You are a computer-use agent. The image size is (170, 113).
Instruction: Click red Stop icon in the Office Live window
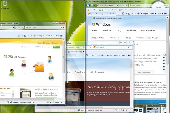(x=23, y=28)
